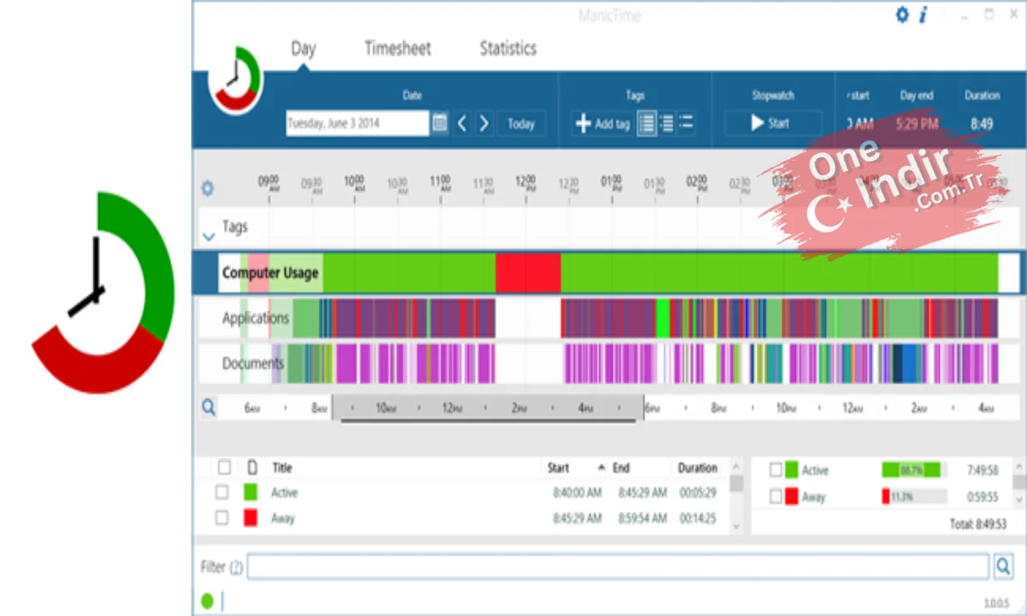Image resolution: width=1027 pixels, height=616 pixels.
Task: Open settings gear in title bar
Action: [x=902, y=15]
